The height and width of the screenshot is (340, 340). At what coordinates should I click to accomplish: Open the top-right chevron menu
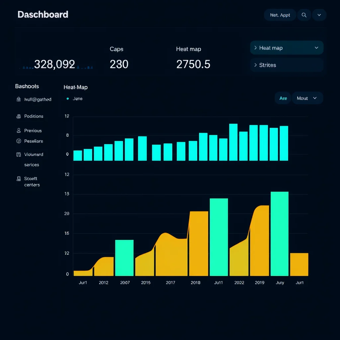[319, 15]
